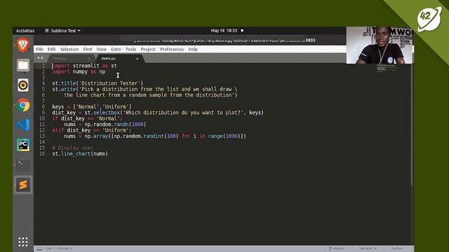The image size is (449, 252).
Task: Open the Preferences menu
Action: pos(171,49)
